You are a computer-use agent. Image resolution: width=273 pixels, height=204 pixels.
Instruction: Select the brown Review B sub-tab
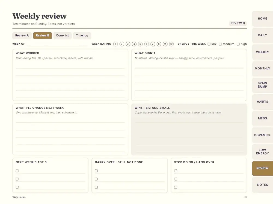(x=43, y=36)
